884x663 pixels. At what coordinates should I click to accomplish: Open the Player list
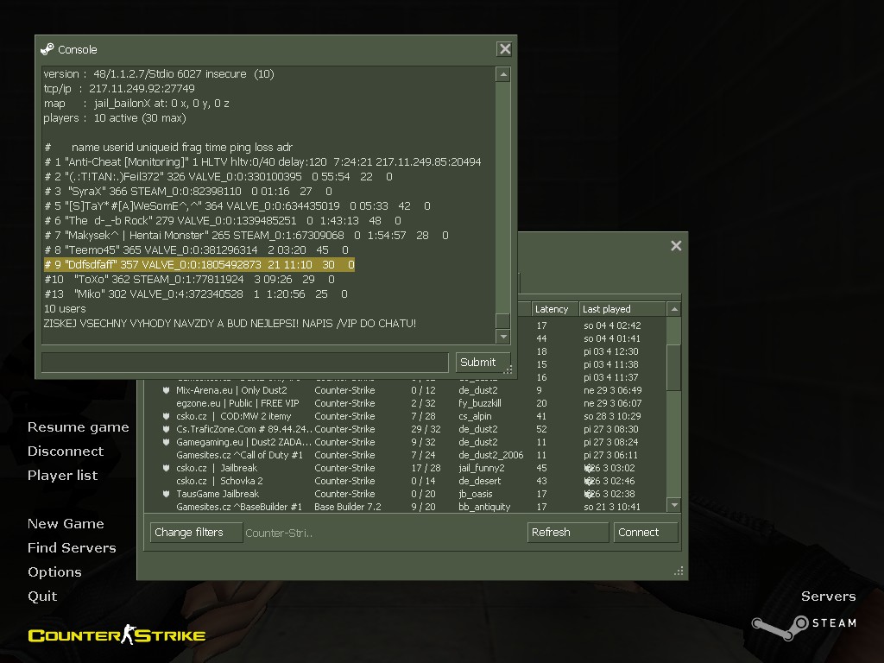point(62,476)
